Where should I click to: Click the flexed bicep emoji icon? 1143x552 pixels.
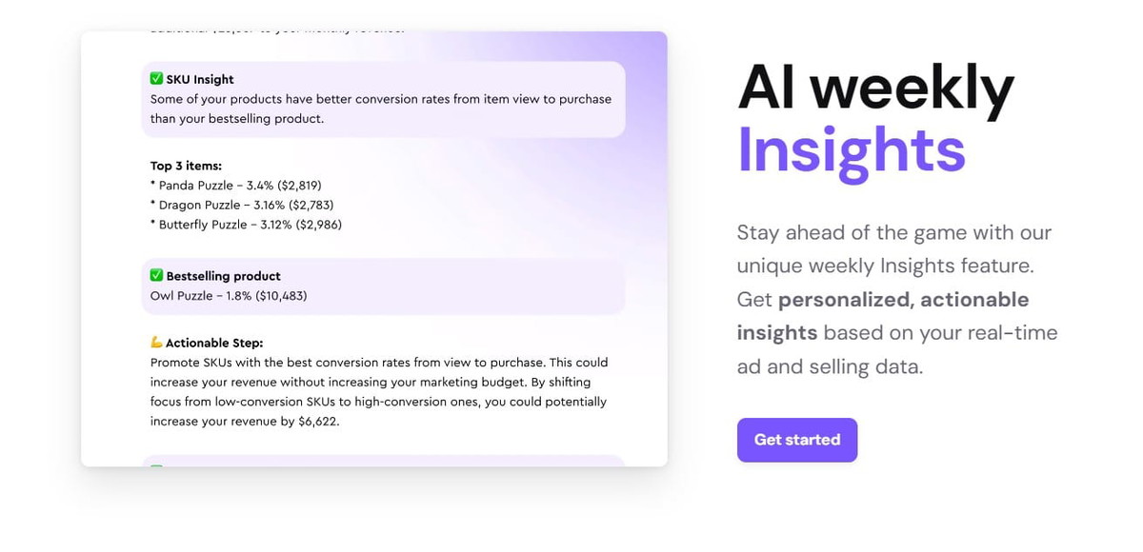(157, 343)
